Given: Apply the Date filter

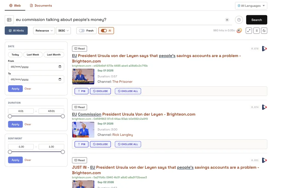Looking at the screenshot, I should click(15, 89).
